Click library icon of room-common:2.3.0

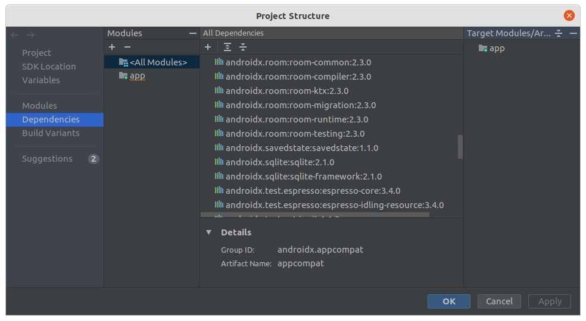tap(219, 62)
